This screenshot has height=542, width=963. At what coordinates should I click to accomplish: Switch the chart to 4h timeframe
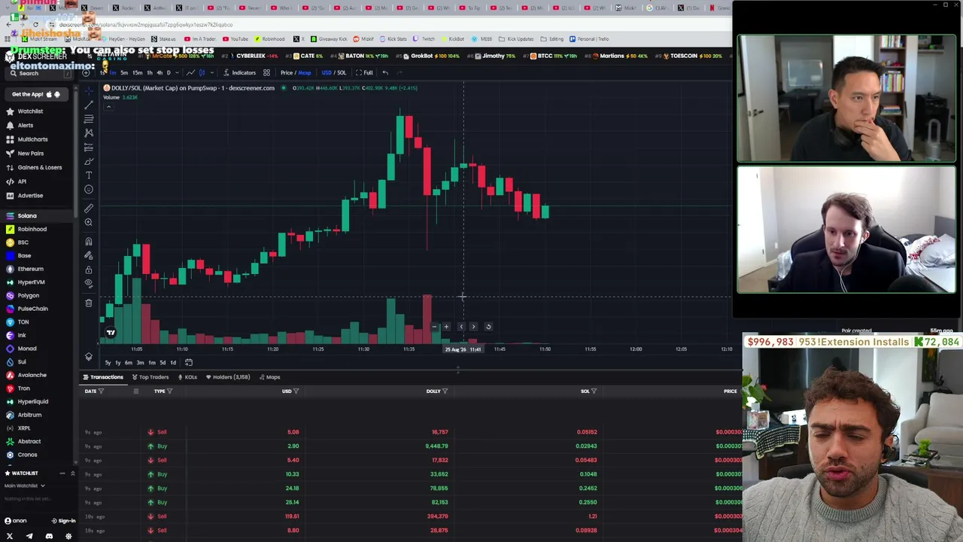point(159,72)
